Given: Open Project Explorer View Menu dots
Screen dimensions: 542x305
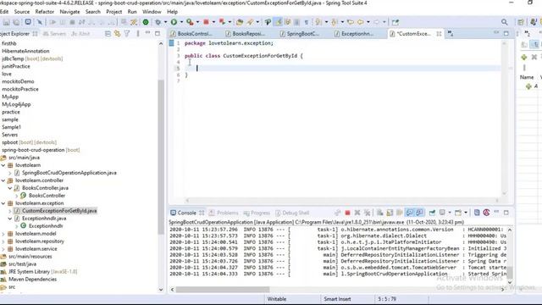Looking at the screenshot, I should 138,34.
